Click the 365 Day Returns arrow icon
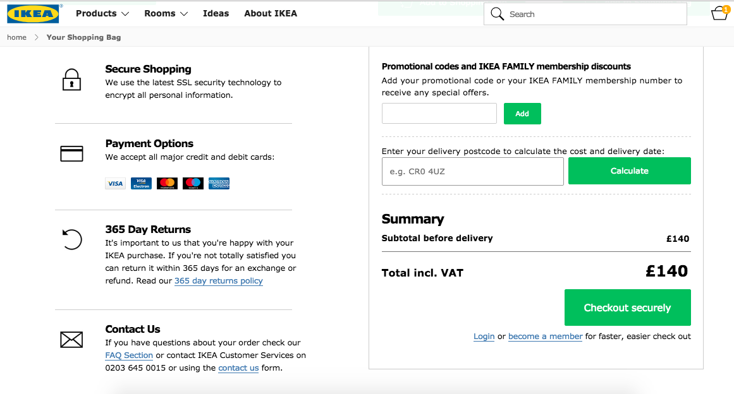Viewport: 734px width, 394px height. (72, 239)
